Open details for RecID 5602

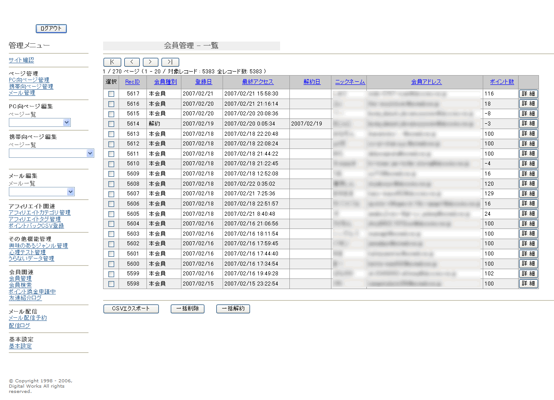[528, 244]
